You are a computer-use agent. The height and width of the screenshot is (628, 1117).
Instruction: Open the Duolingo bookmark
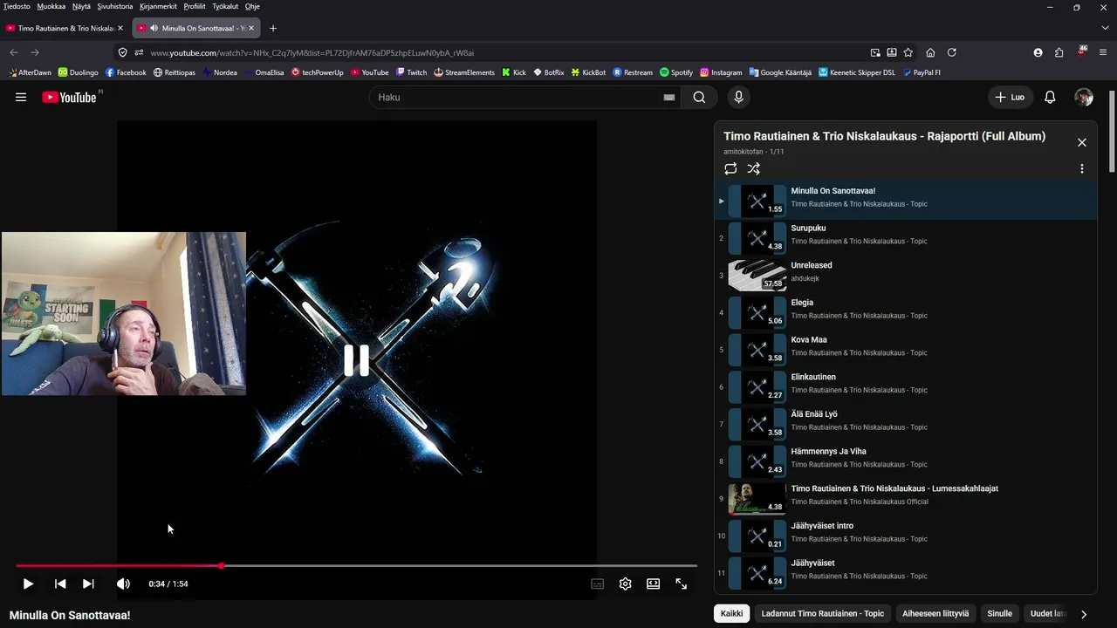(x=79, y=72)
